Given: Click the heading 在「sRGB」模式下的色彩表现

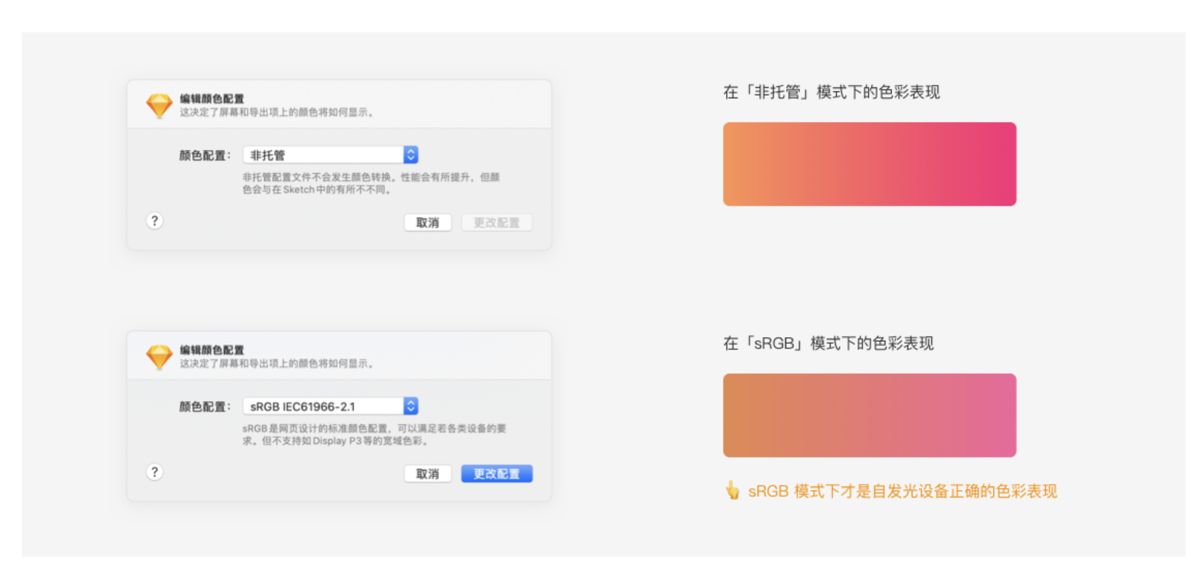Looking at the screenshot, I should point(828,343).
